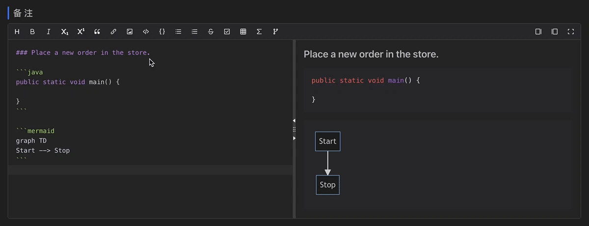
Task: Toggle split editor and preview layout
Action: pos(555,32)
